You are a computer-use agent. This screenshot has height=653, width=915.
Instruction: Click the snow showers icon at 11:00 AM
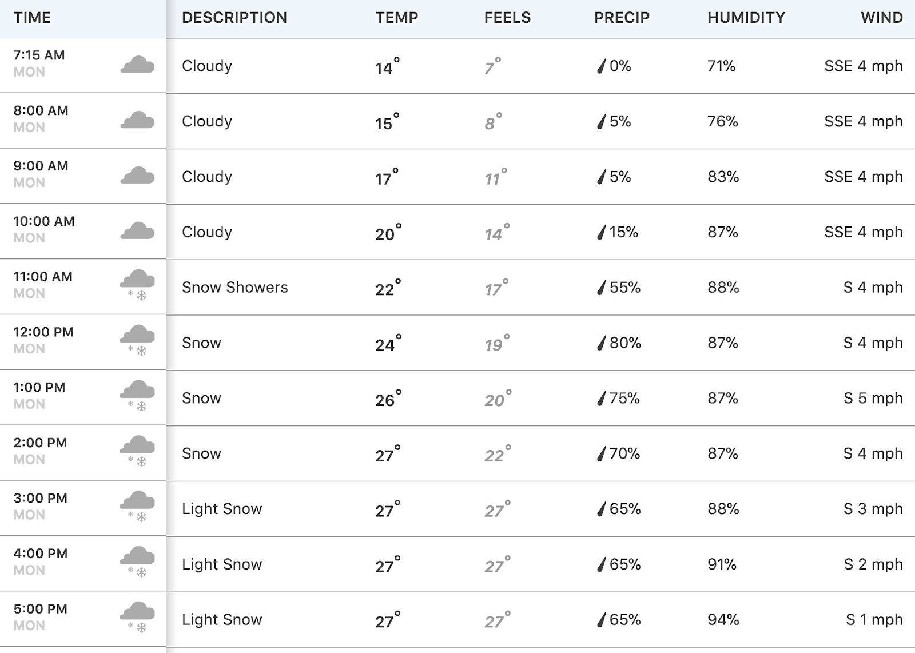137,285
